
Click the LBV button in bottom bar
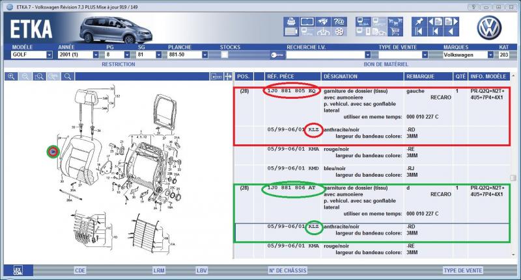coord(201,270)
